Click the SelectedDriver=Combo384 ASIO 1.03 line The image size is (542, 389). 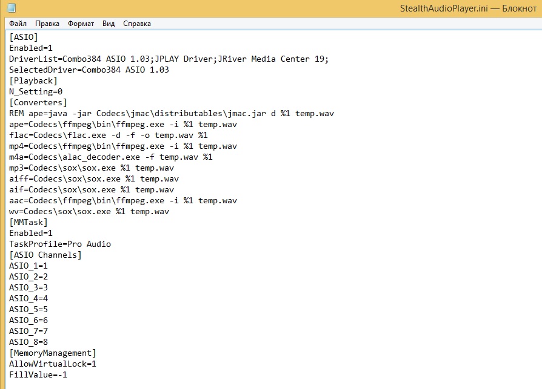click(x=89, y=70)
